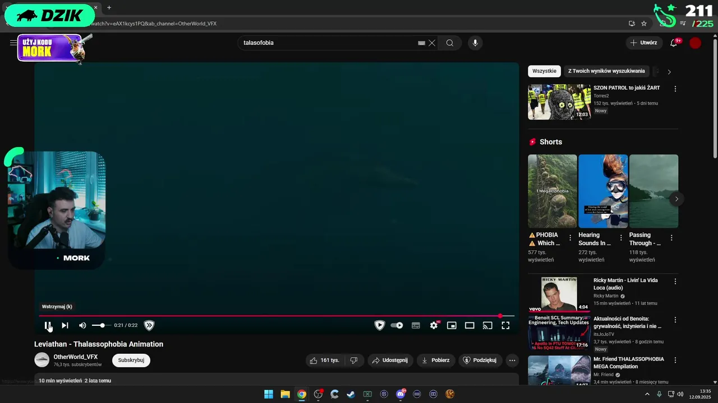Mute the video player volume
The height and width of the screenshot is (403, 718).
click(x=82, y=325)
